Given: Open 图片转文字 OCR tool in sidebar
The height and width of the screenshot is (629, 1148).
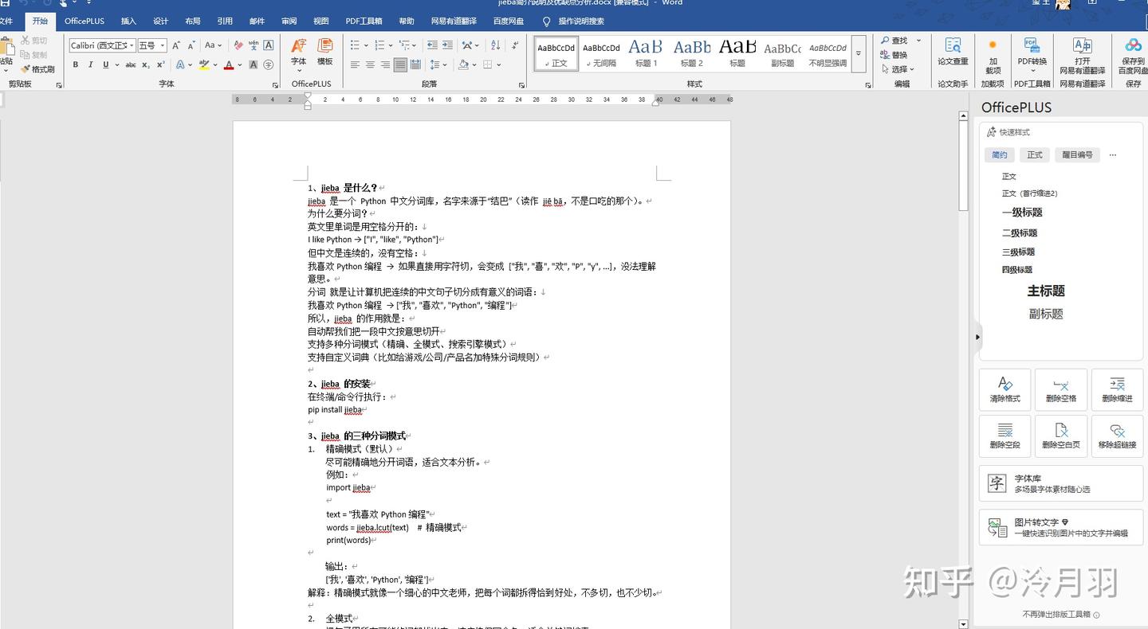Looking at the screenshot, I should (x=1060, y=527).
